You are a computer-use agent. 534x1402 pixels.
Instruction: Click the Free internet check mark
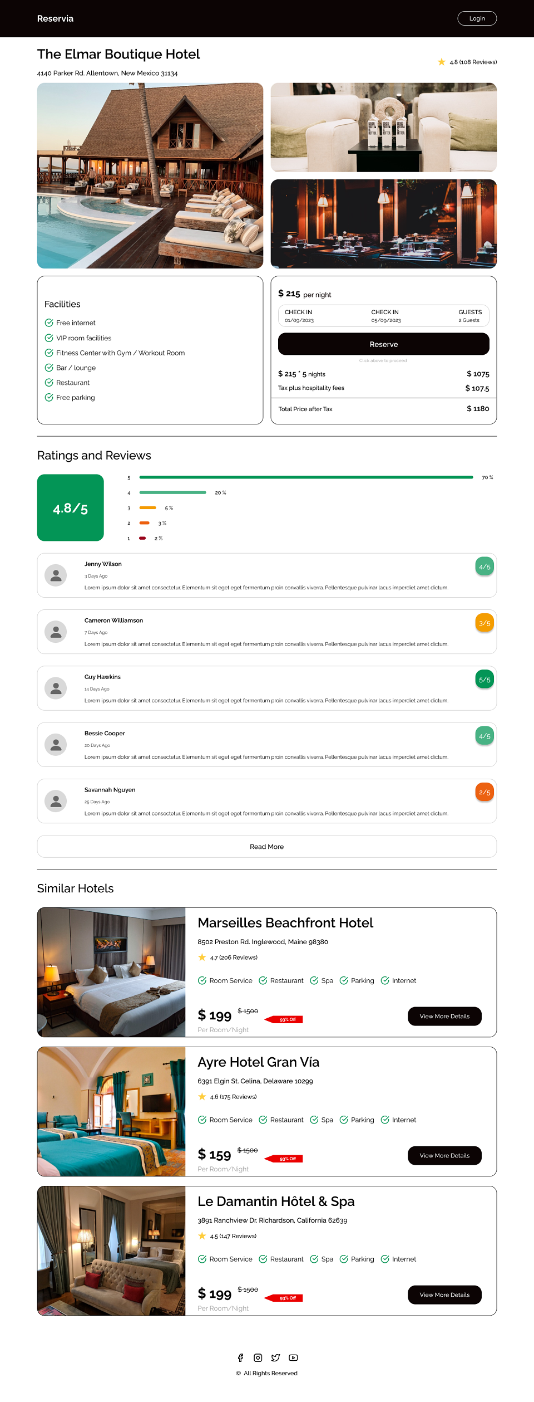49,323
